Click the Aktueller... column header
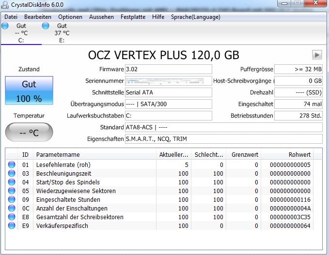The image size is (329, 255). (173, 155)
